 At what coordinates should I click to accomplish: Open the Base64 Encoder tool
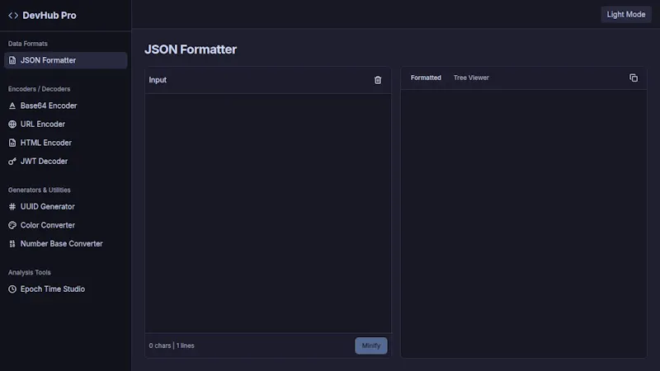point(66,106)
